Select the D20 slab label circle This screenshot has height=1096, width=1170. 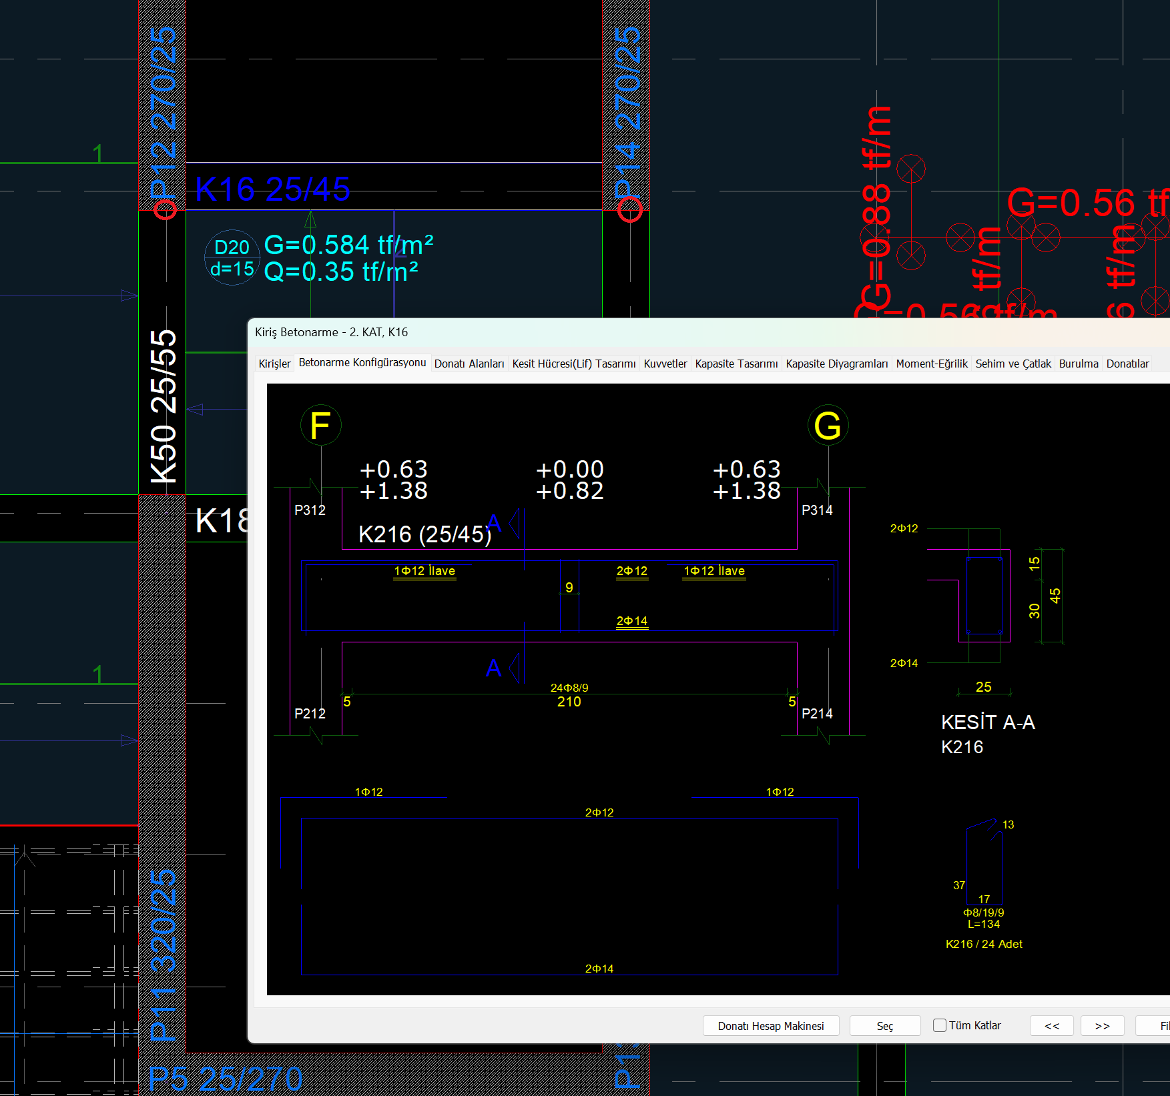point(232,257)
